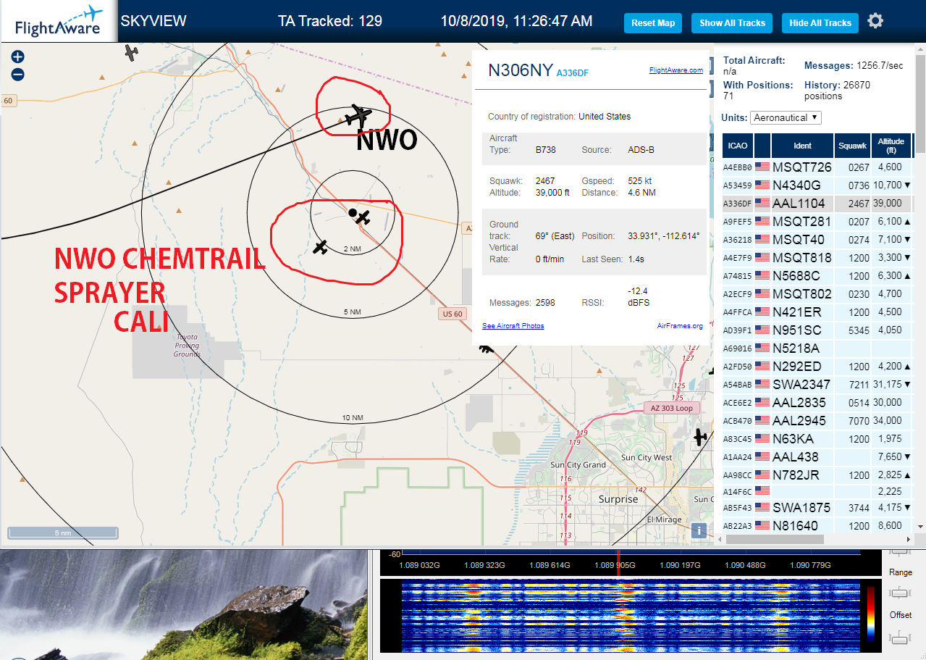Open the FlightAware.com link in aircraft panel
This screenshot has height=660, width=926.
(x=676, y=70)
